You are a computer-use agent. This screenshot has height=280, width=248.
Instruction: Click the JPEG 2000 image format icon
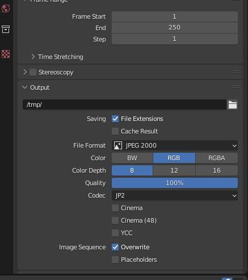click(117, 145)
